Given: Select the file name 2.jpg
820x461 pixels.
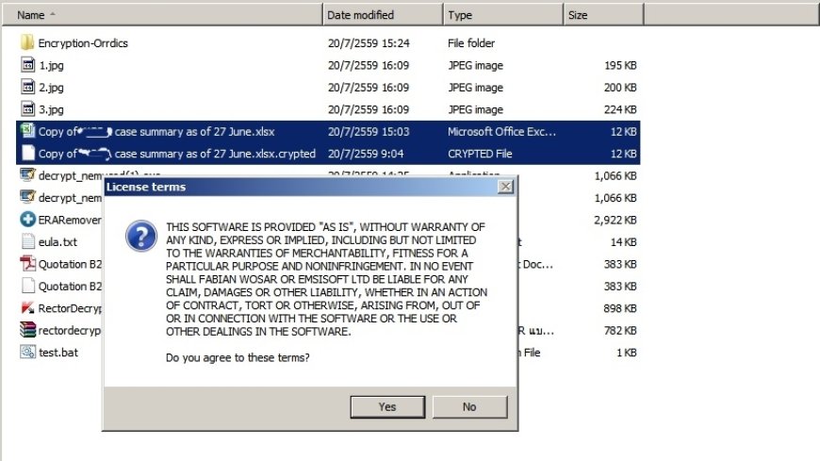Looking at the screenshot, I should [51, 88].
